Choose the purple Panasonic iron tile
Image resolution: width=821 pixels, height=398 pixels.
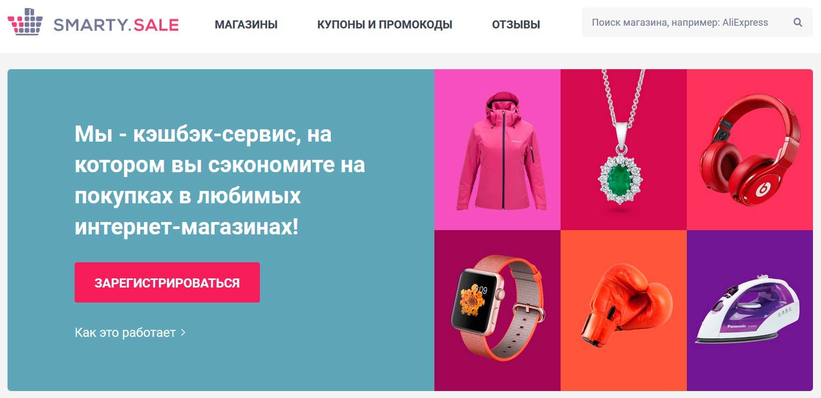(750, 311)
